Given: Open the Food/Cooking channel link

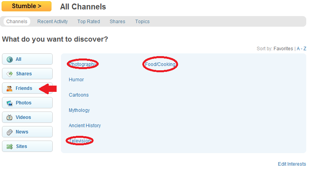Looking at the screenshot, I should (x=160, y=64).
